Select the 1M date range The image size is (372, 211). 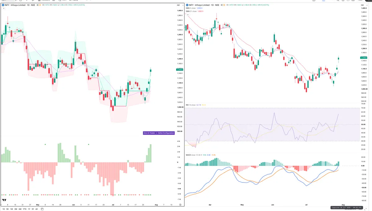[x=11, y=209]
